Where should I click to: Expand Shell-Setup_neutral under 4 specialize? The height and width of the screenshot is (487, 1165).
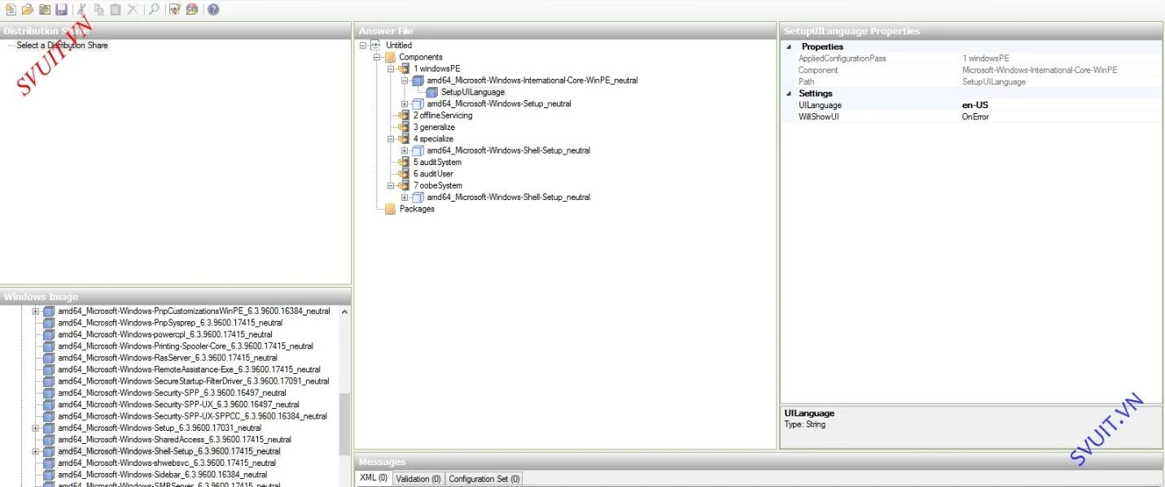point(405,150)
